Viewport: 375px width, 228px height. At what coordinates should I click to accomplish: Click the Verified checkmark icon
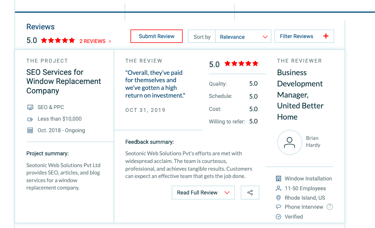click(x=278, y=217)
